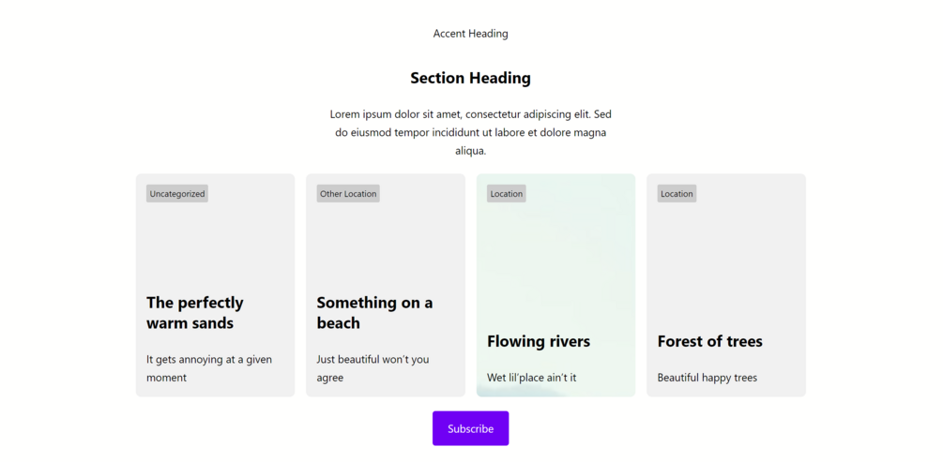The height and width of the screenshot is (462, 943).
Task: Open the Other Location tag
Action: (347, 194)
